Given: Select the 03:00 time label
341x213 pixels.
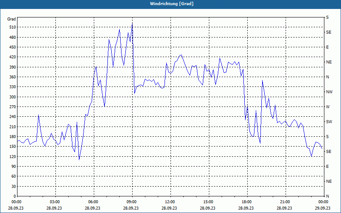Looking at the screenshot, I should (x=55, y=202).
